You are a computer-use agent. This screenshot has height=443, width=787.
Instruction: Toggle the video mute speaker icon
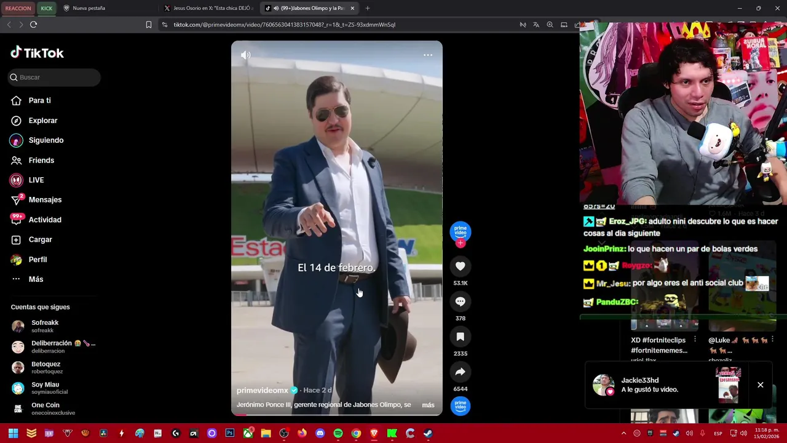(x=245, y=55)
